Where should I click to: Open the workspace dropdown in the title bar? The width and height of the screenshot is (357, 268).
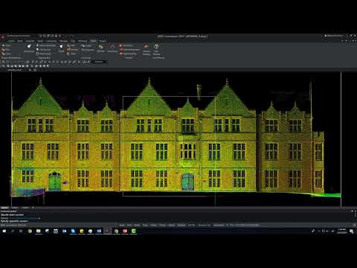point(19,36)
